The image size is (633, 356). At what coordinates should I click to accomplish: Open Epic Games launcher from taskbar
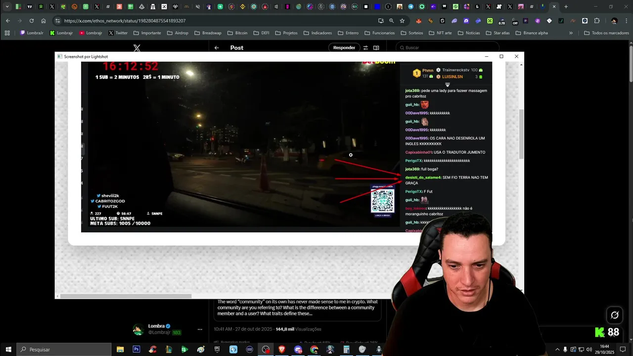(217, 349)
